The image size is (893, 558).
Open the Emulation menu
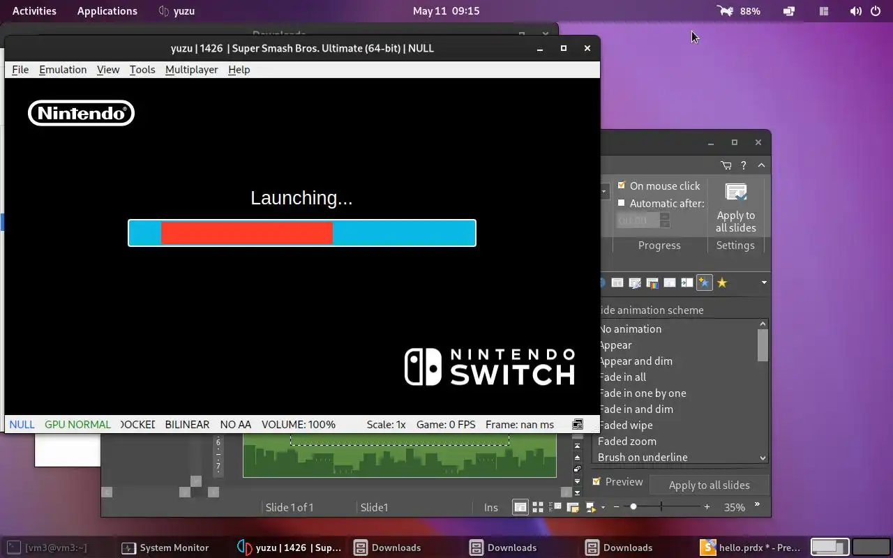(63, 69)
